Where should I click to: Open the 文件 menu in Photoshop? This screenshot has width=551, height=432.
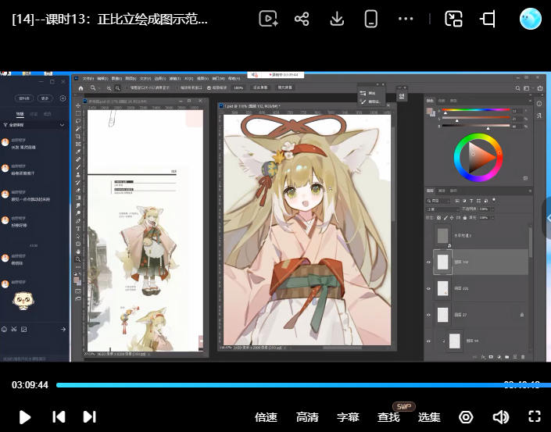[x=88, y=78]
